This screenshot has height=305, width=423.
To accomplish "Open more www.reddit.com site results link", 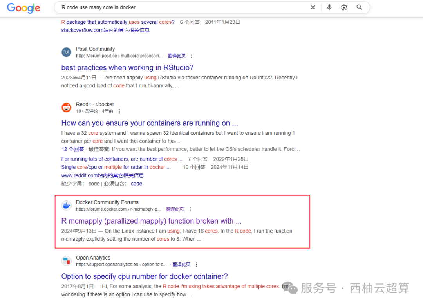I will click(x=103, y=175).
